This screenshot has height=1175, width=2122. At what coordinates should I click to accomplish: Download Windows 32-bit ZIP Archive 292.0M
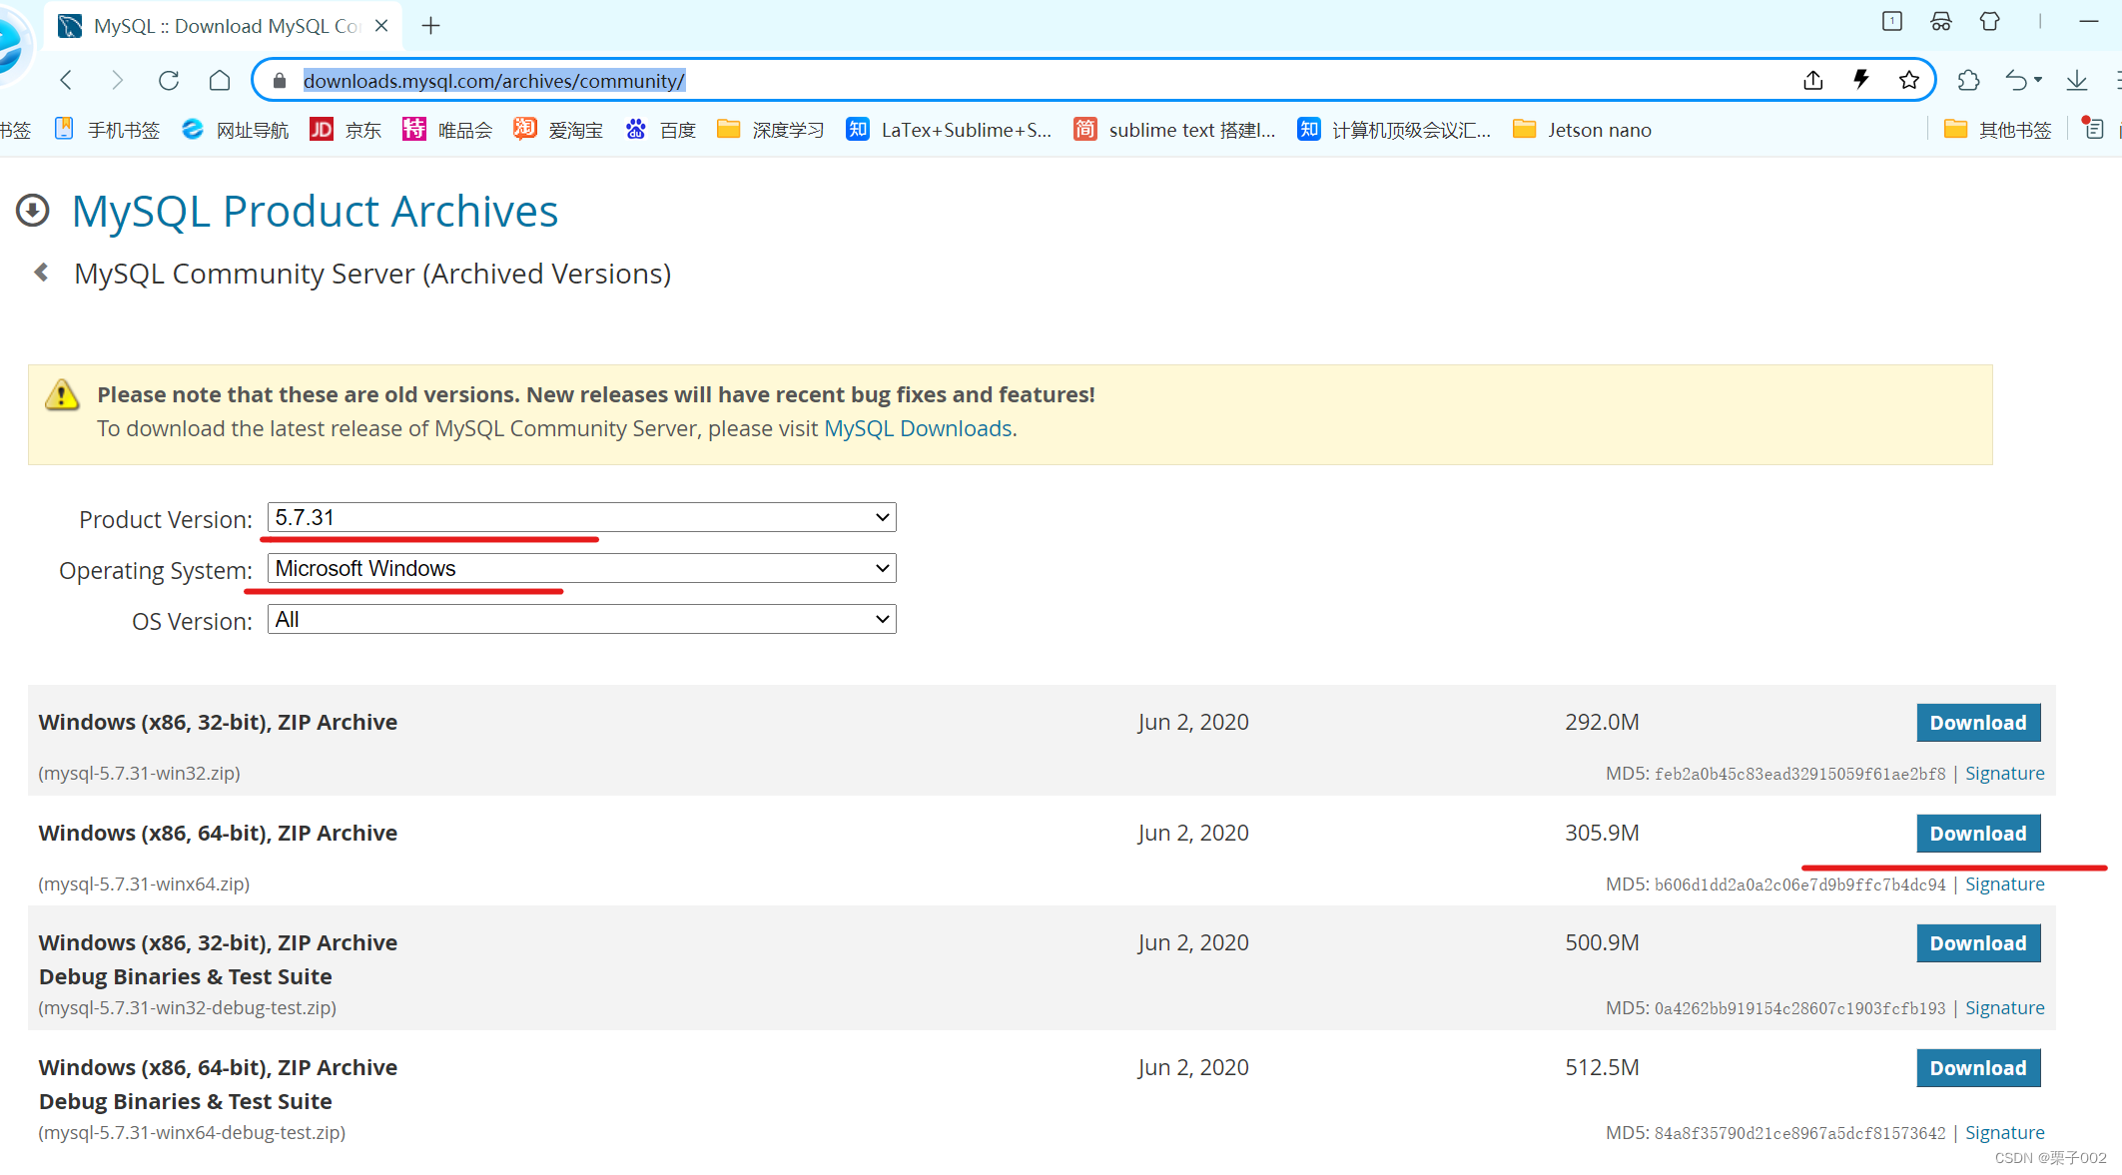click(x=1977, y=723)
